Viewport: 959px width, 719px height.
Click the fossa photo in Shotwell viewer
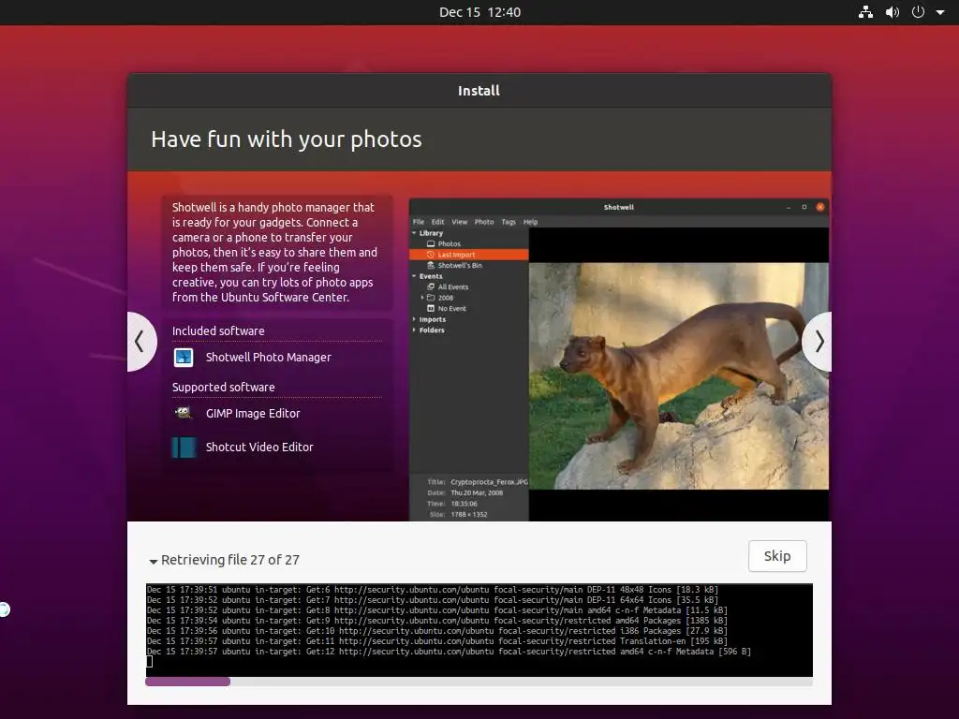pyautogui.click(x=679, y=376)
